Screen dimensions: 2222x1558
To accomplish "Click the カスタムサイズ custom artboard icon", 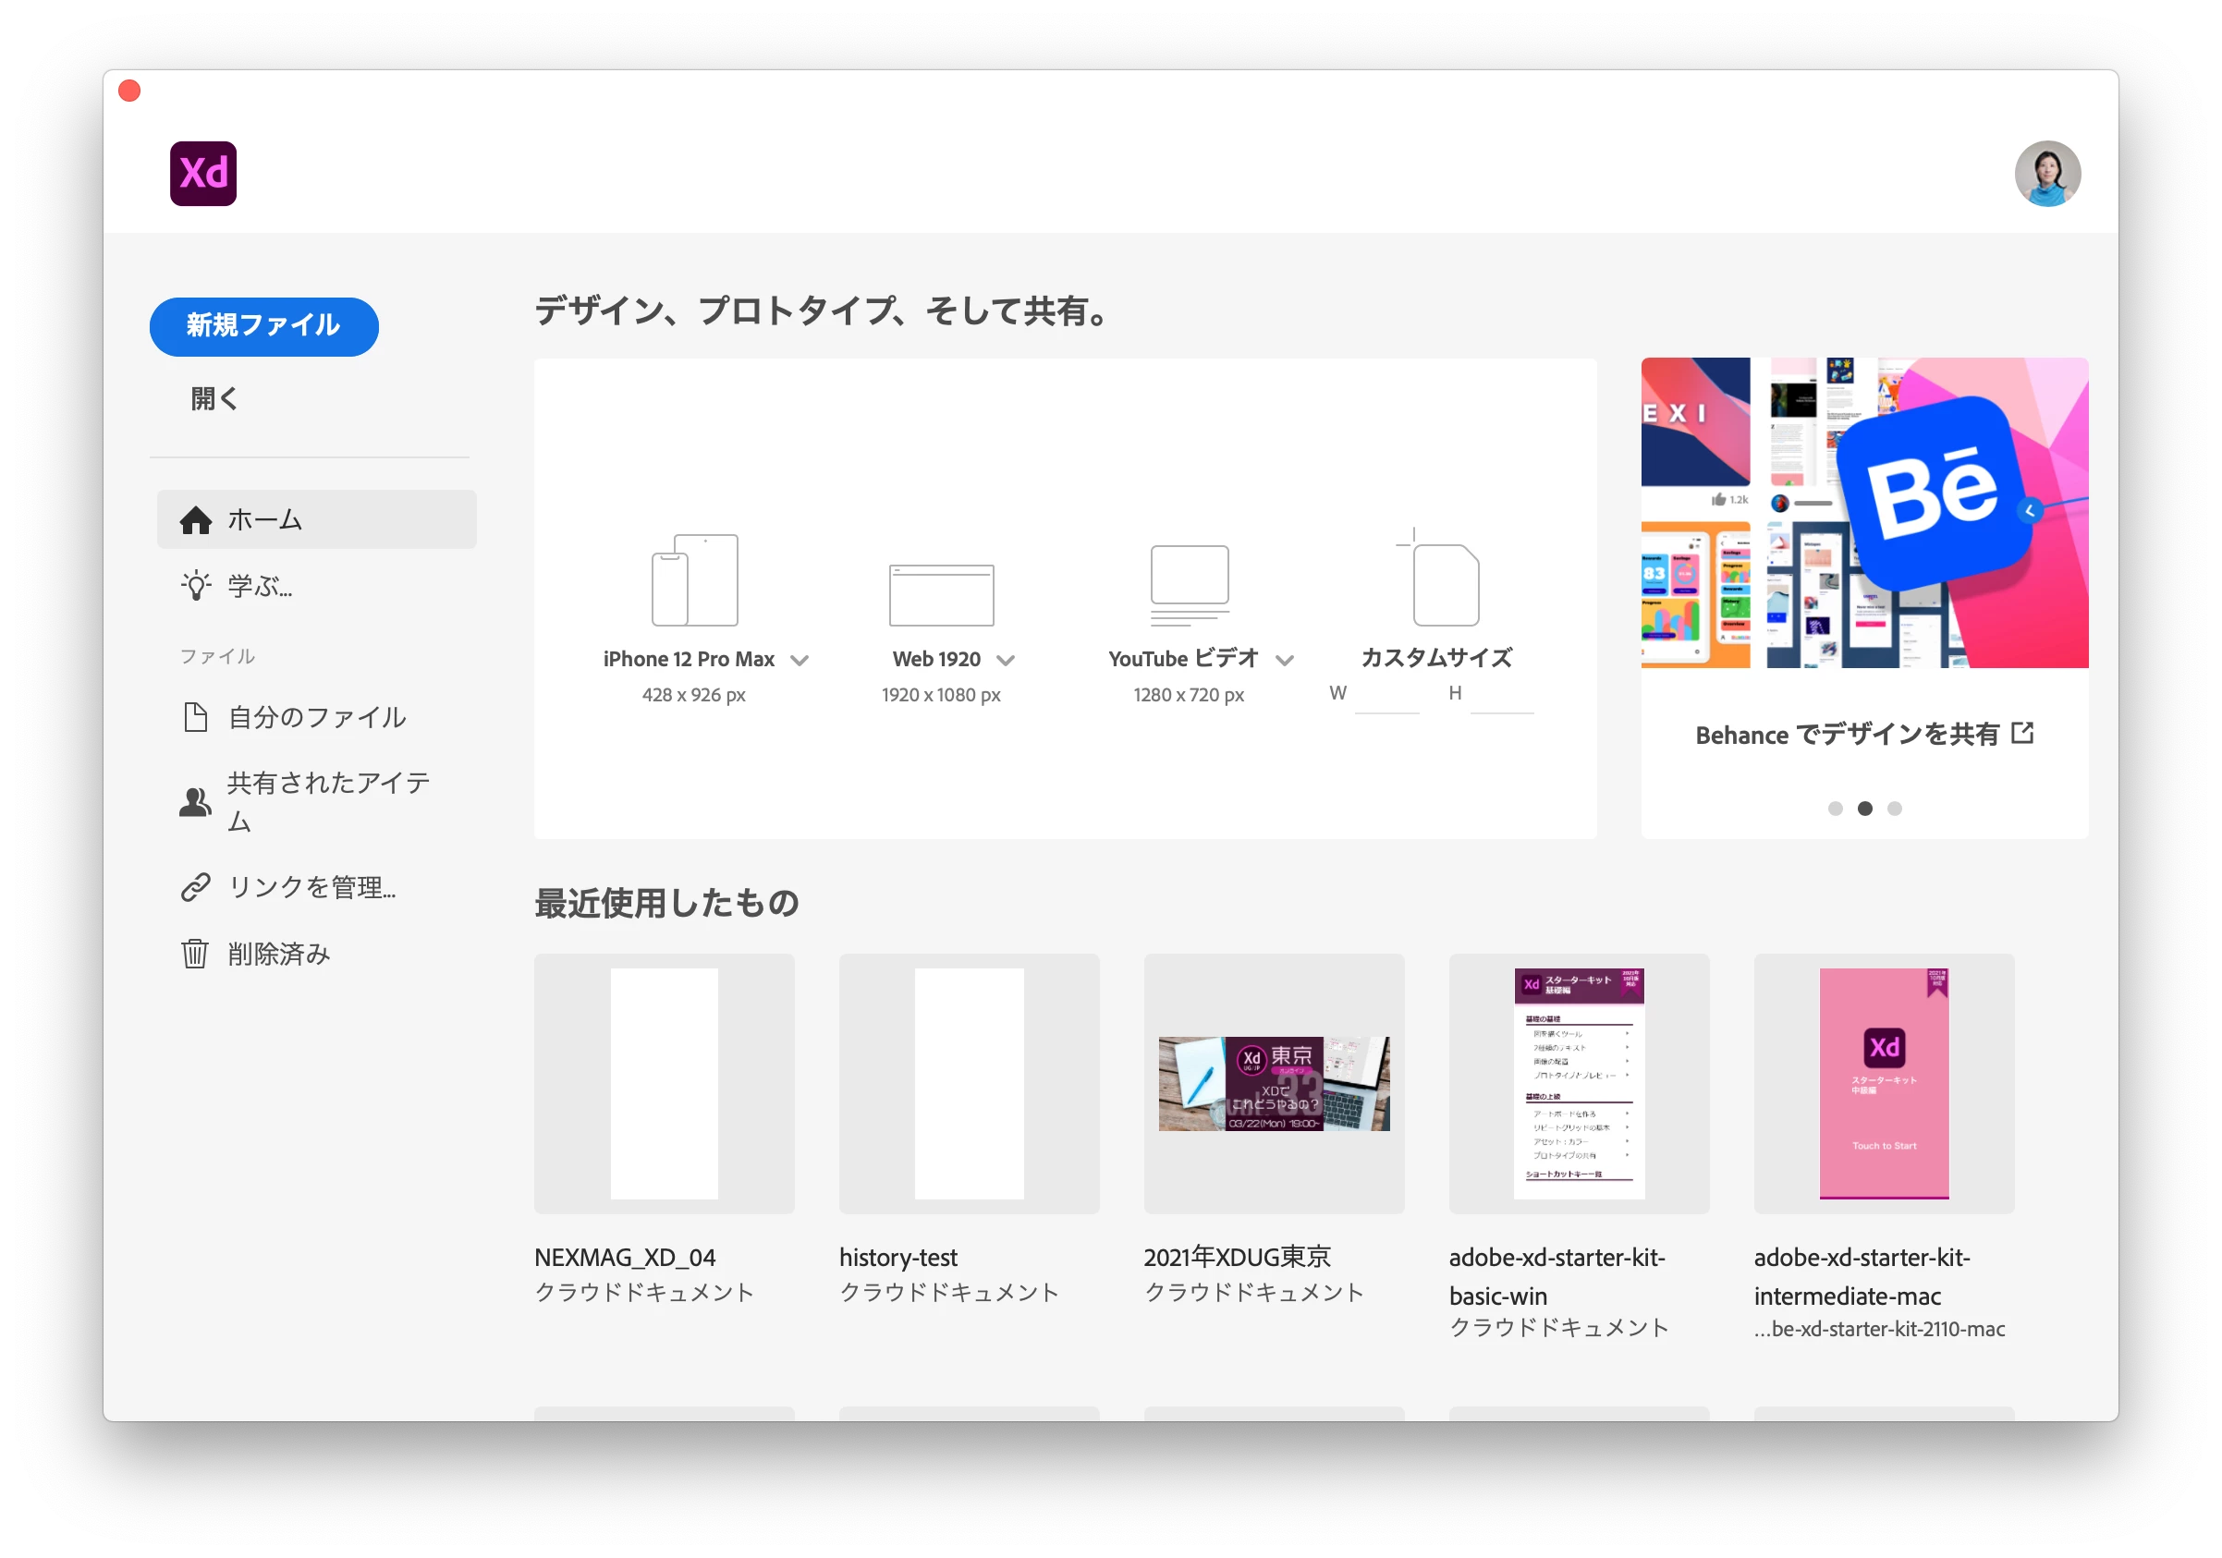I will coord(1439,579).
